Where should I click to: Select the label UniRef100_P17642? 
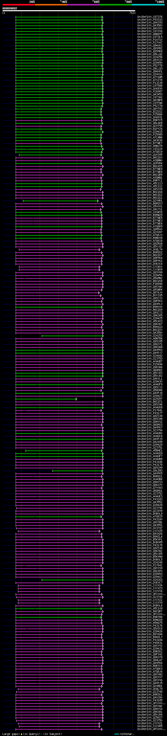click(x=150, y=566)
